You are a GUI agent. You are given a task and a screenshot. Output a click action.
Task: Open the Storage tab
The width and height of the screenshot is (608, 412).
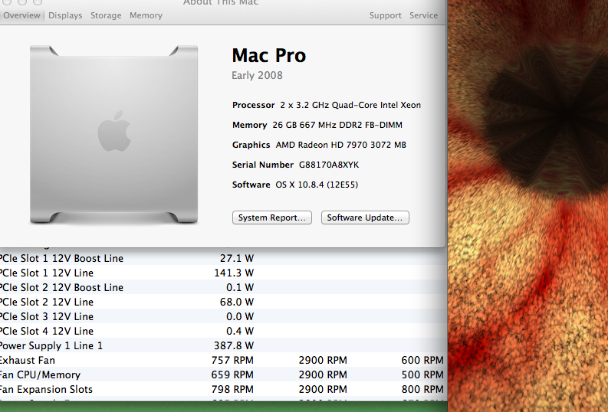click(106, 15)
